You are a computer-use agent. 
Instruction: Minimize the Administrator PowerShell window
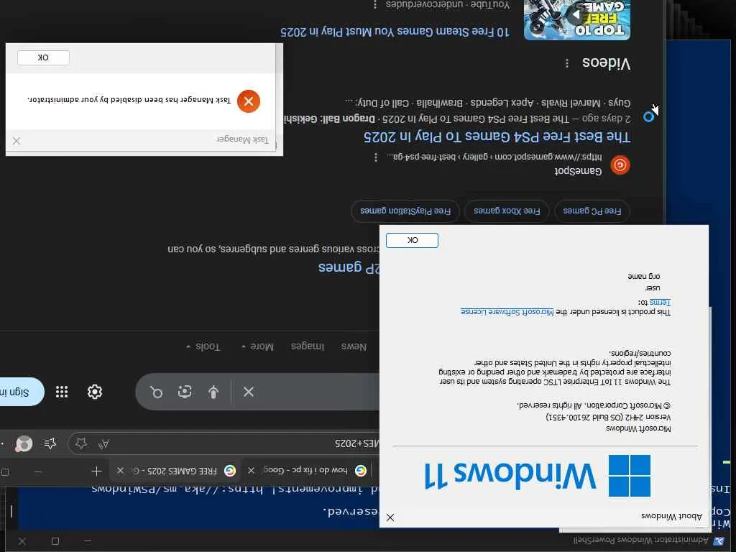point(88,541)
